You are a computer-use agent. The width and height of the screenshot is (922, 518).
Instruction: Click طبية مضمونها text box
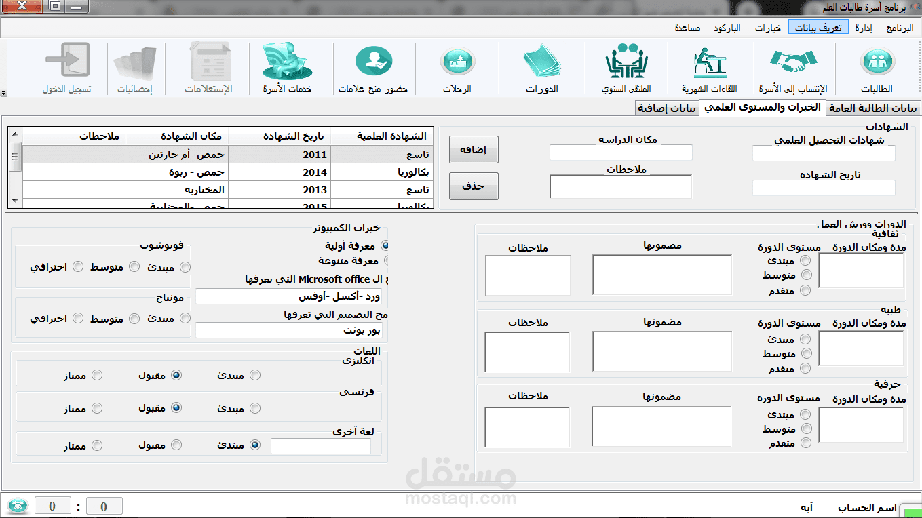[x=662, y=351]
